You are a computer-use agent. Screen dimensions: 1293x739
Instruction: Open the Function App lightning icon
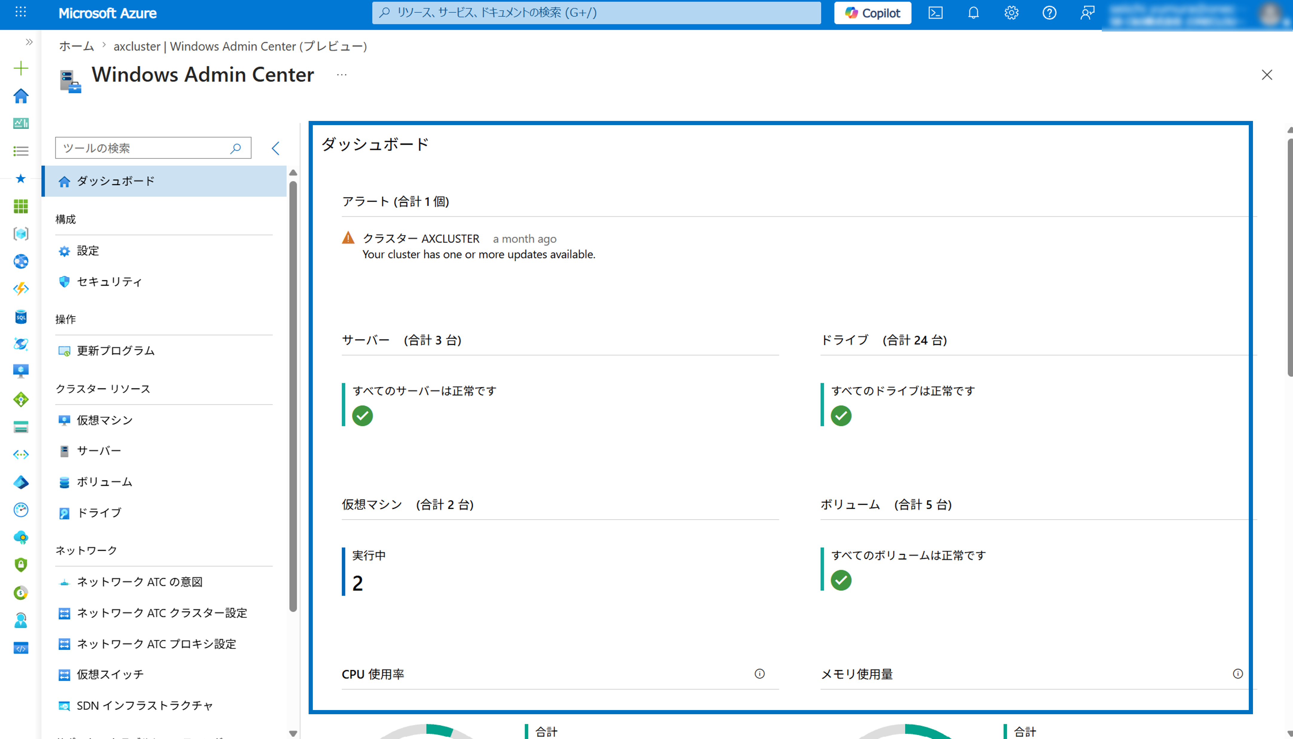pyautogui.click(x=21, y=289)
